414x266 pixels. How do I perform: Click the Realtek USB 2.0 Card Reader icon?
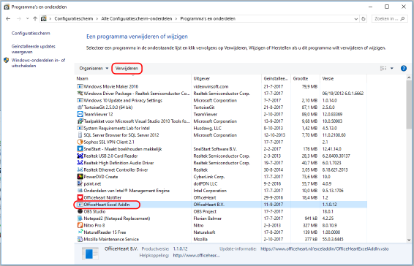(x=80, y=156)
